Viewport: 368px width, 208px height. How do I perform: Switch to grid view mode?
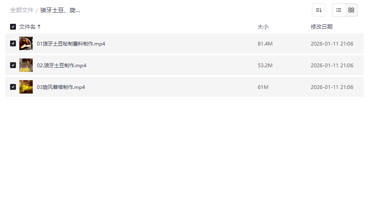[351, 10]
